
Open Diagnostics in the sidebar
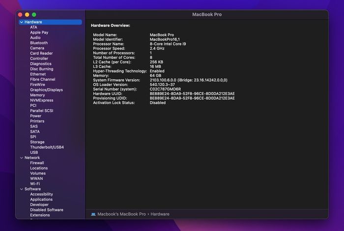41,64
